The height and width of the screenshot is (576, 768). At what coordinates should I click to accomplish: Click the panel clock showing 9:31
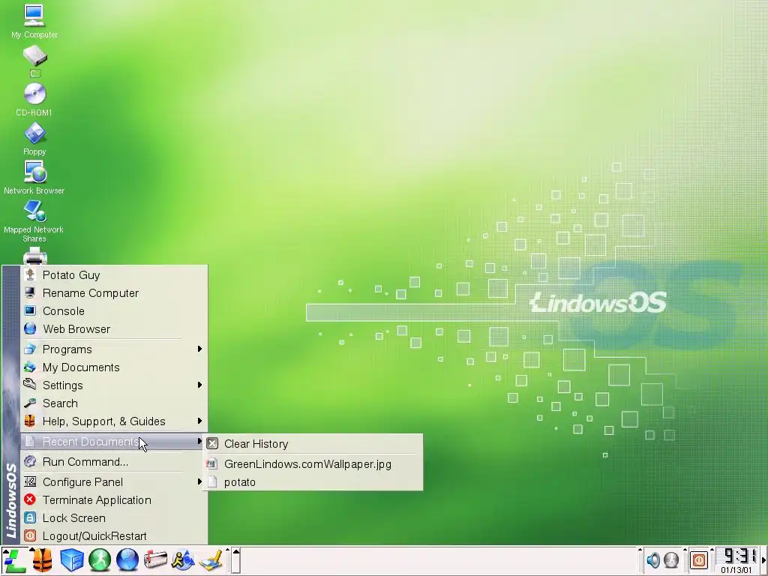click(x=736, y=556)
